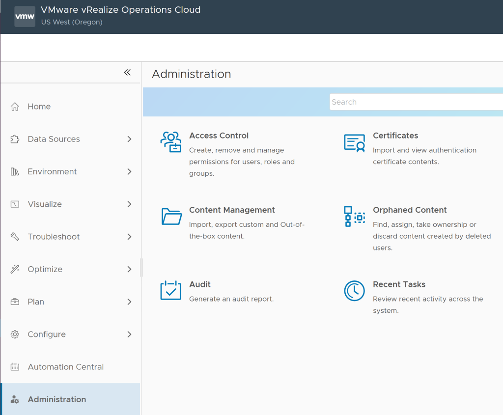The image size is (503, 415).
Task: Collapse the left navigation panel
Action: tap(127, 73)
